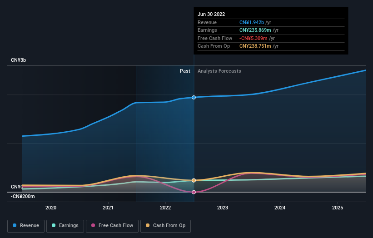Toggle the Revenue legend button
373x238 pixels.
[x=26, y=226]
